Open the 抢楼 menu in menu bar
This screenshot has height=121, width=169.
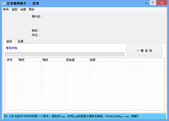23,10
